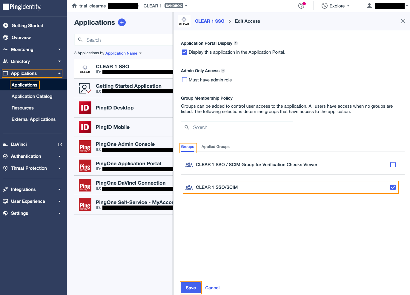Check the Verification Checks Viewer group checkbox
Image resolution: width=410 pixels, height=295 pixels.
pos(393,165)
